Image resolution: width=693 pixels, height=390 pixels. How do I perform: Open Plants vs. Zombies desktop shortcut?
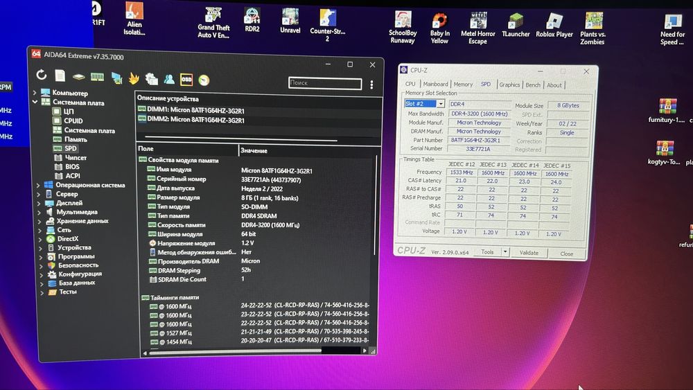tap(593, 29)
